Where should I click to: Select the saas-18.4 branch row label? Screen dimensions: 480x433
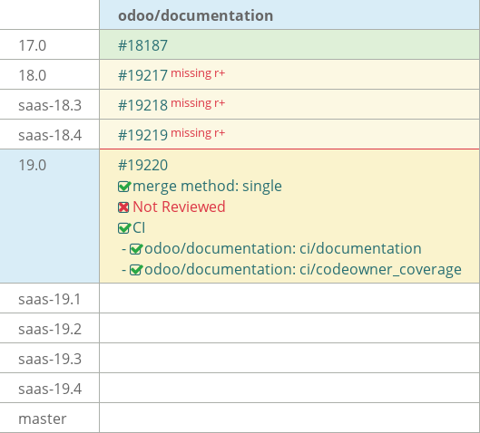click(50, 135)
